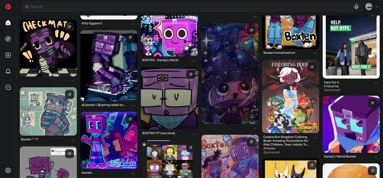Click 'BOXTEN - Dandy's World' title
Image resolution: width=383 pixels, height=178 pixels.
(160, 60)
